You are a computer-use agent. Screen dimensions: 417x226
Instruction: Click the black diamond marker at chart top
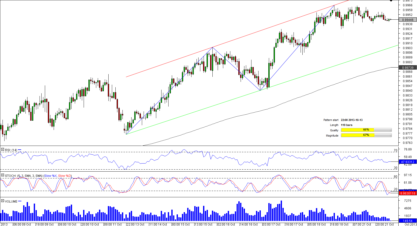391,1
